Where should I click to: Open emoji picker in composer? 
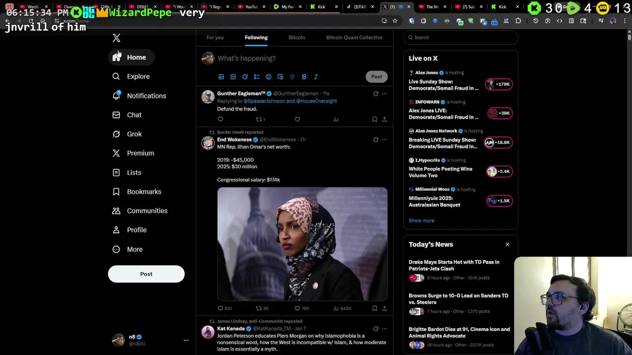[x=269, y=77]
